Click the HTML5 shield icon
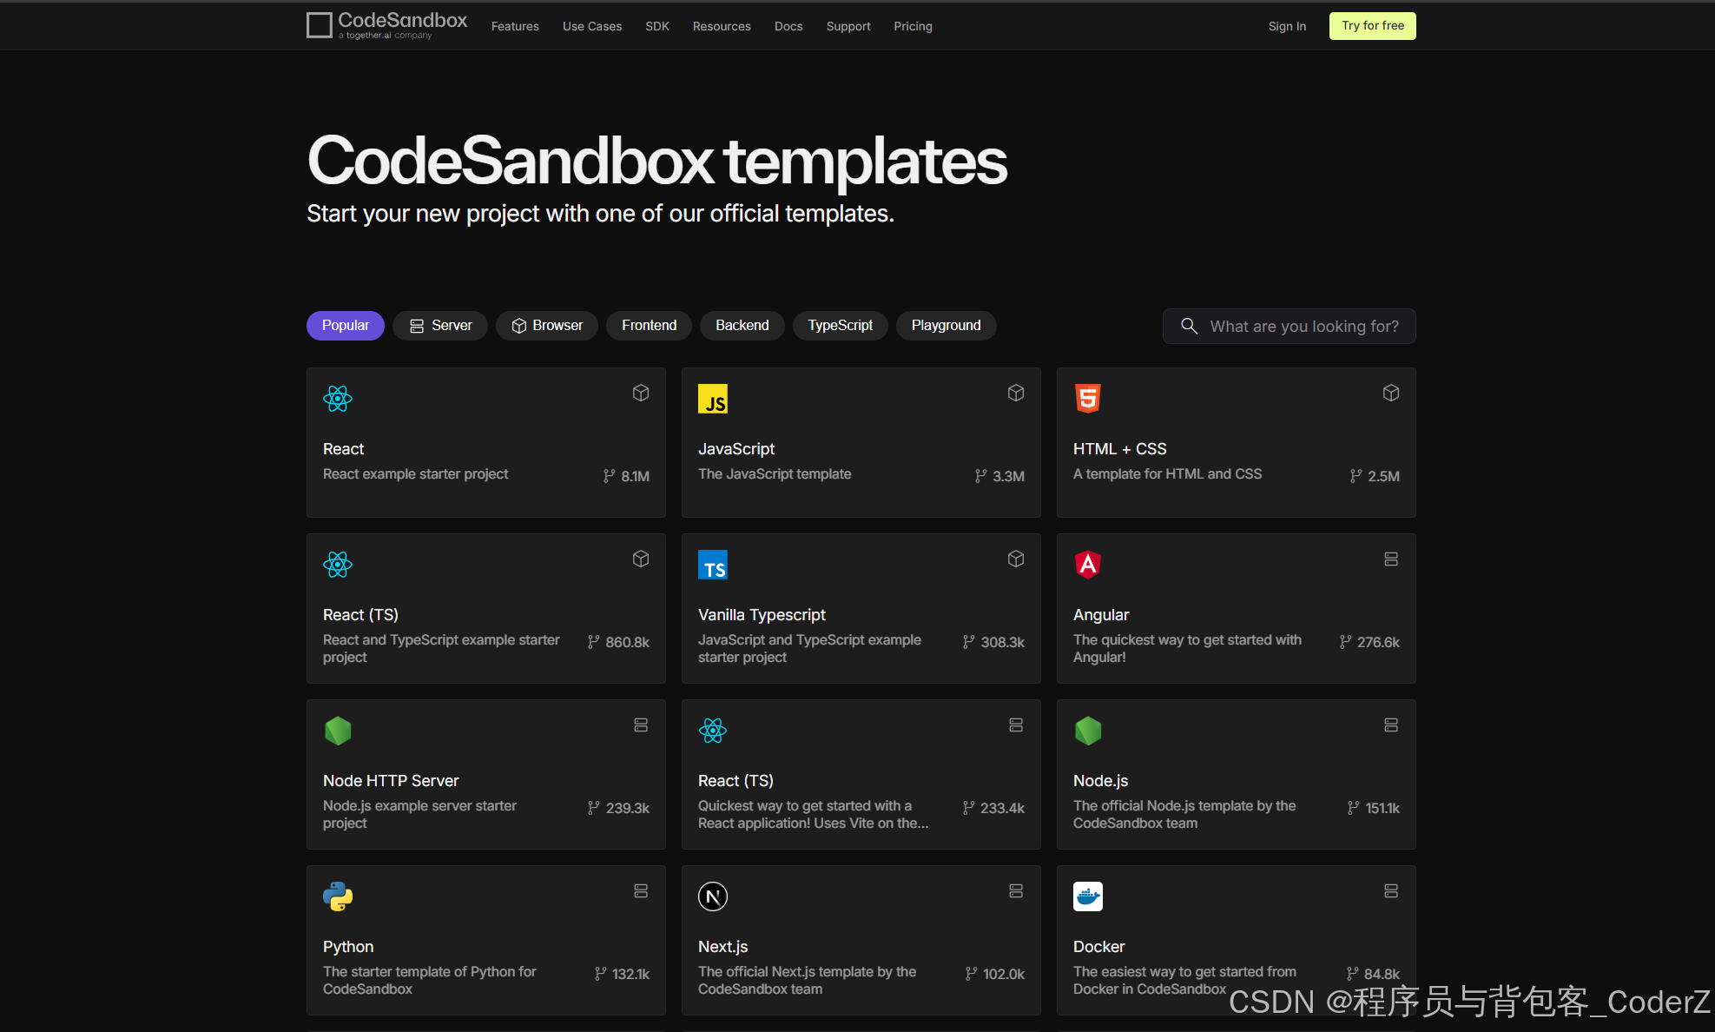Image resolution: width=1715 pixels, height=1032 pixels. click(1087, 399)
